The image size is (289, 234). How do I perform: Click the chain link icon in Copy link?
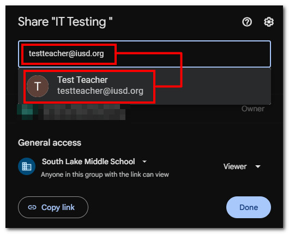32,207
